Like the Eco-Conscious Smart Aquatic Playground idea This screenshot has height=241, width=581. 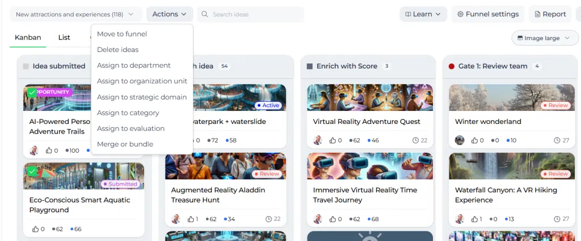pyautogui.click(x=36, y=229)
